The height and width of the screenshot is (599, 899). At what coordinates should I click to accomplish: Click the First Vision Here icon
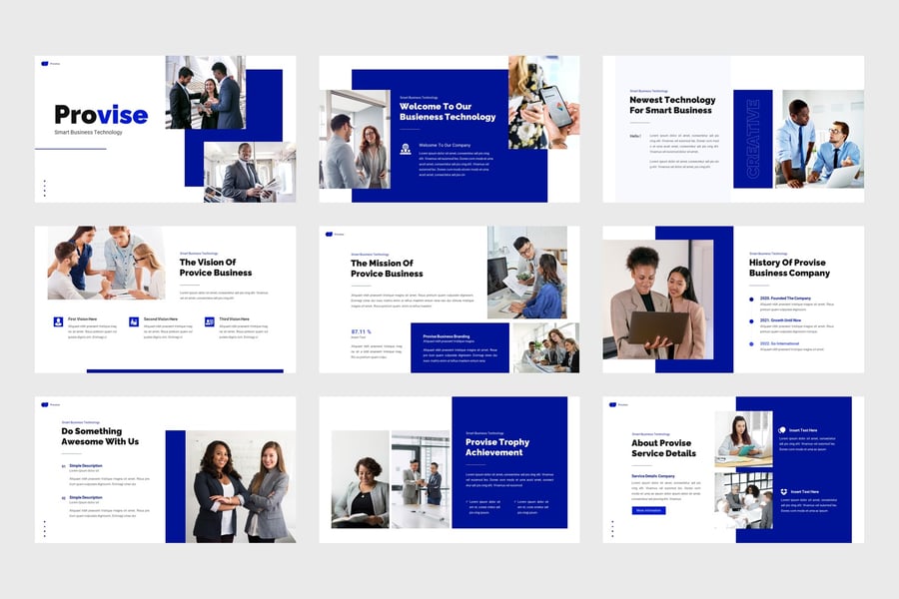point(58,321)
